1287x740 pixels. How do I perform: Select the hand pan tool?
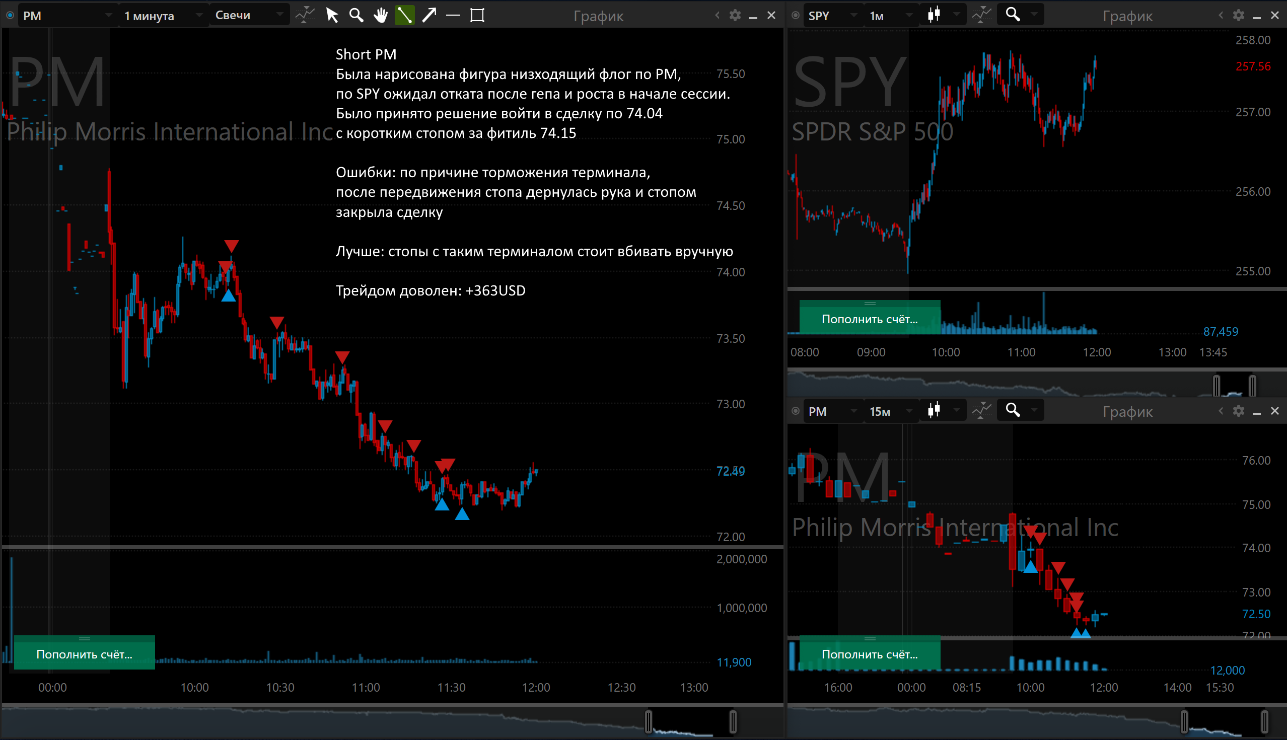tap(380, 15)
